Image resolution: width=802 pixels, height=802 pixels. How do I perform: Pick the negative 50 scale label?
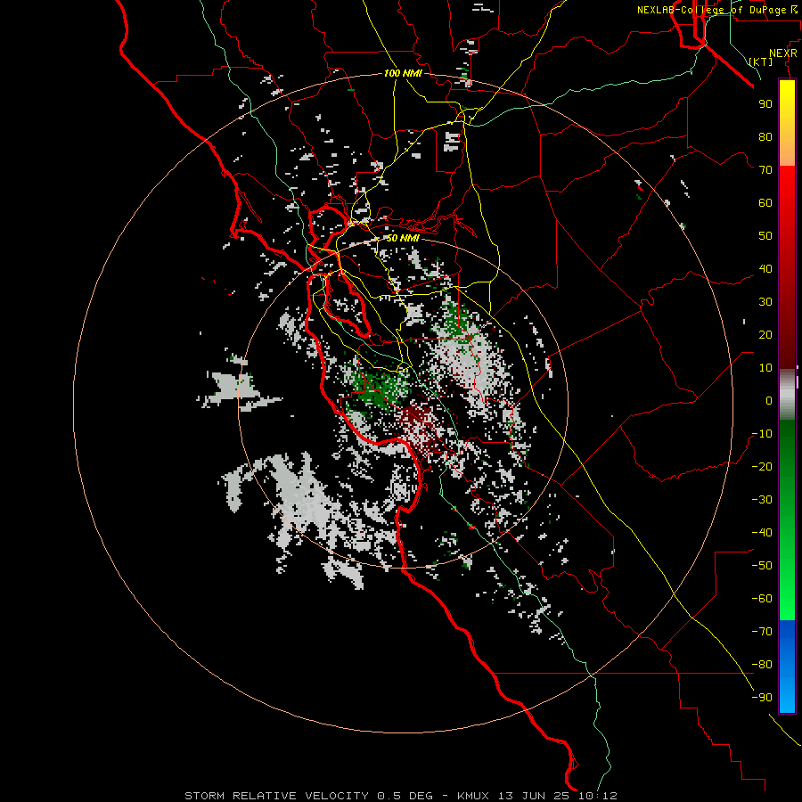point(762,566)
